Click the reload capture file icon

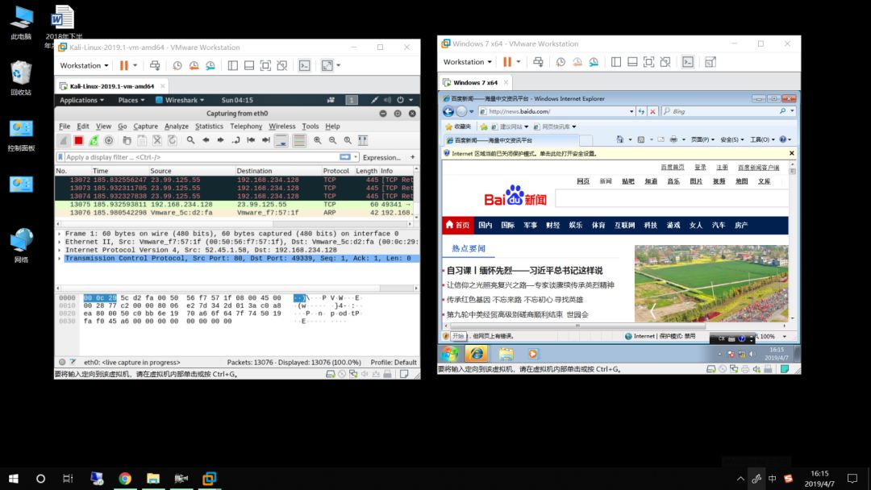pos(173,140)
